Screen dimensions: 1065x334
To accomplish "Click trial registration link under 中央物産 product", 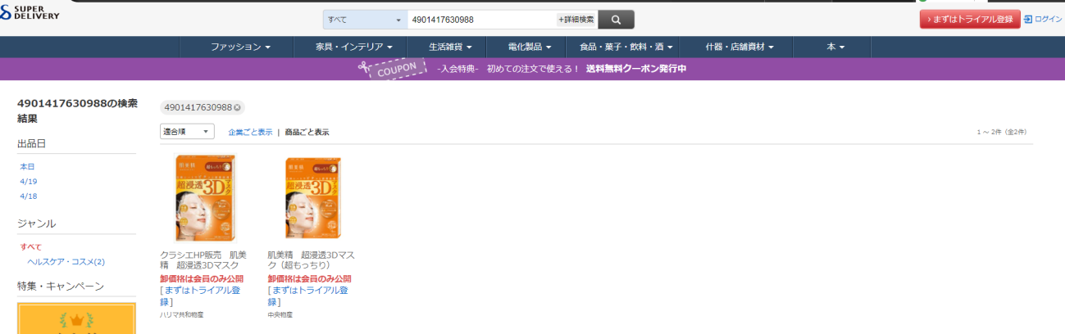I will click(309, 296).
